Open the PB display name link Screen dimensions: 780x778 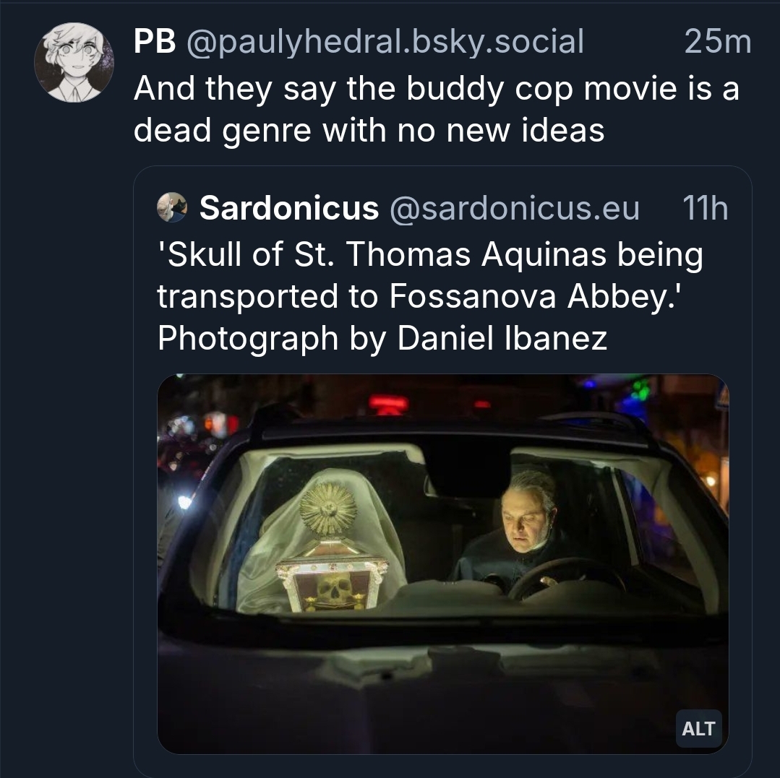coord(155,43)
